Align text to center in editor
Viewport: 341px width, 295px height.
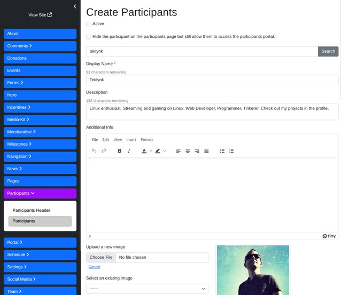[188, 151]
